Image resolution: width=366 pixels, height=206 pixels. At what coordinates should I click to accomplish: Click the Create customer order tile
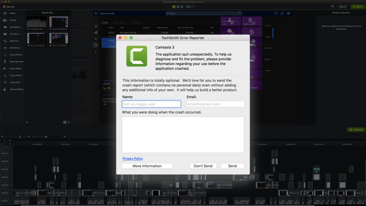point(230,21)
